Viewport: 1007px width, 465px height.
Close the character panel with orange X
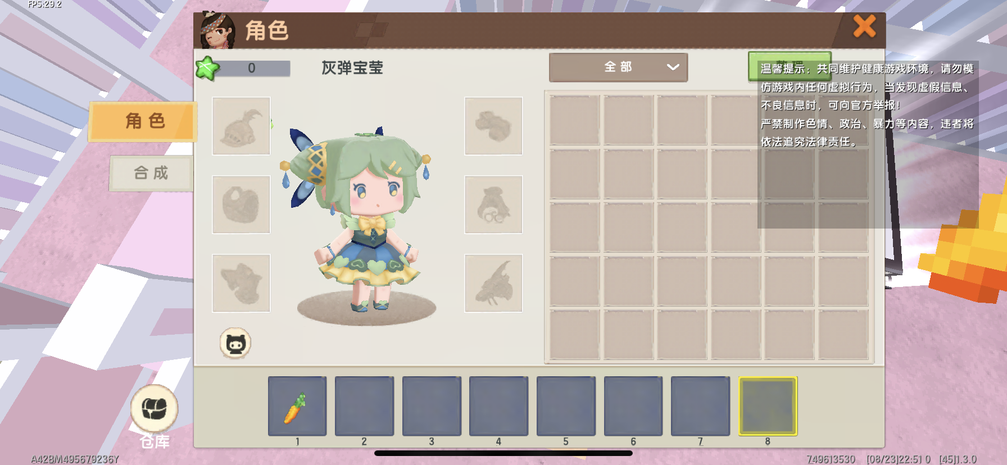tap(864, 26)
